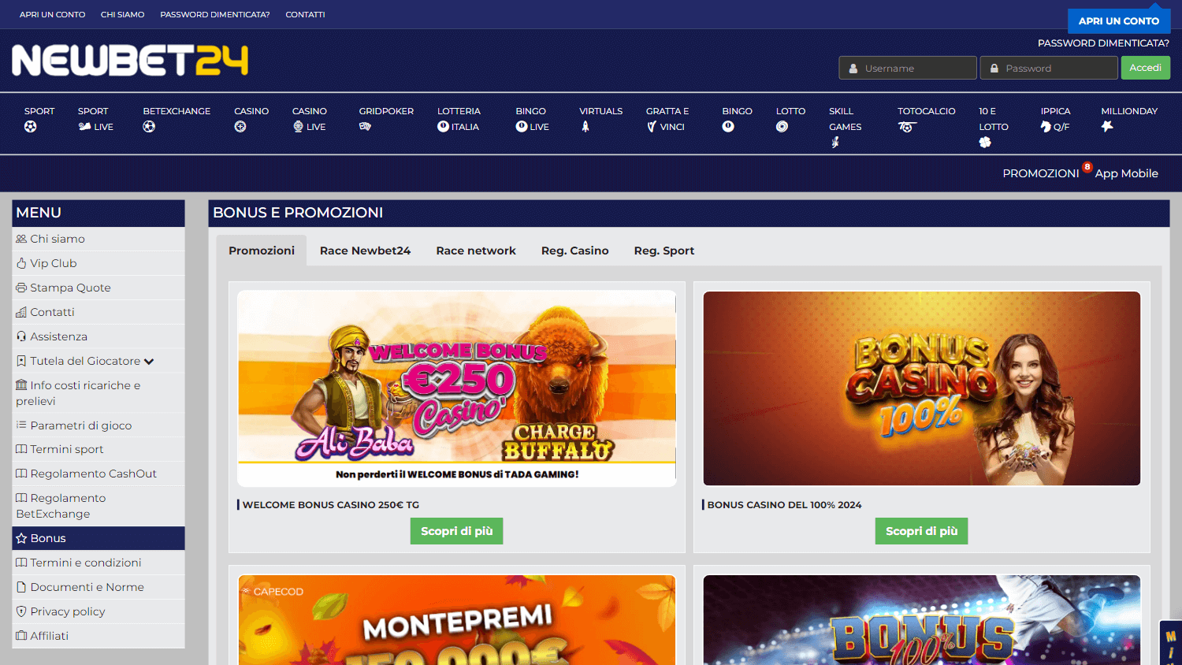Expand Tutela del Giocatore submenu

click(x=98, y=361)
